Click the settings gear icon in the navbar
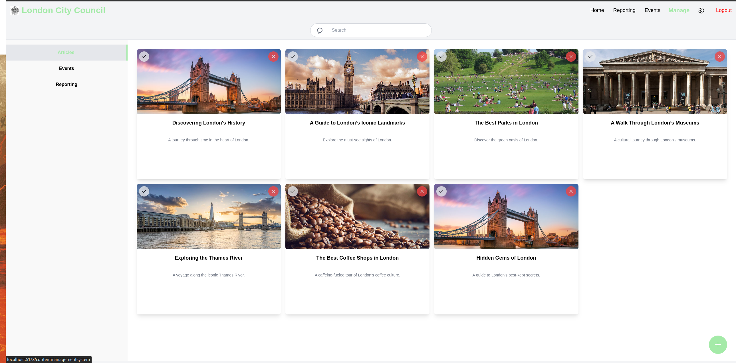 click(x=701, y=11)
